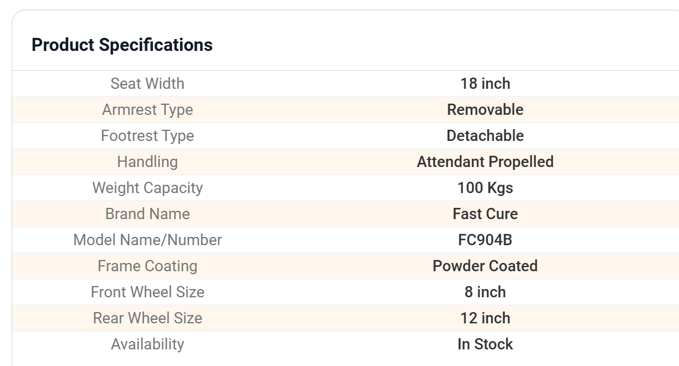Click the 8 inch front wheel value
This screenshot has width=679, height=366.
pos(485,292)
